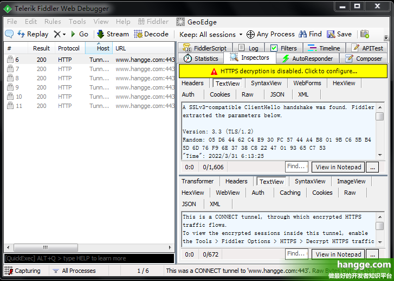394x281 pixels.
Task: Click View in Notepad for request
Action: (338, 167)
